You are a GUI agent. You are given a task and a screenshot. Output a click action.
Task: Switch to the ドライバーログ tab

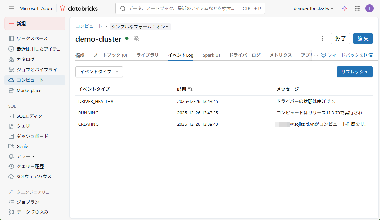[x=245, y=55]
